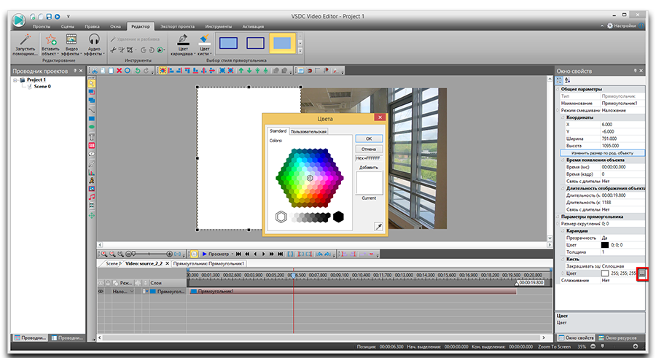Viewport: 656px width, 358px height.
Task: Open pencil color (Цвет карандаша) tool
Action: (183, 44)
